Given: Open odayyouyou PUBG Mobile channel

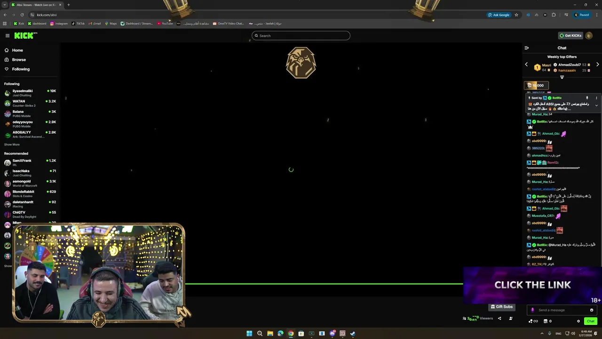Looking at the screenshot, I should coord(30,124).
